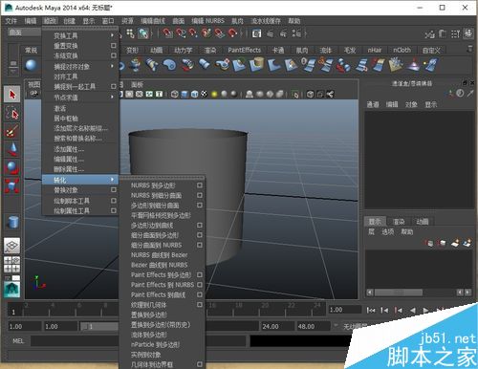This screenshot has height=369, width=478.
Task: Choose 对齐工具 in the 修改 menu
Action: (x=66, y=76)
